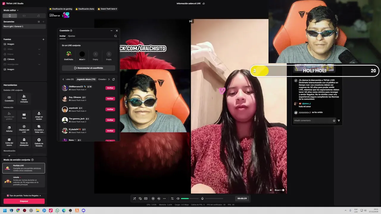Select the Lúcete mode card
This screenshot has height=214, width=381.
(24, 181)
